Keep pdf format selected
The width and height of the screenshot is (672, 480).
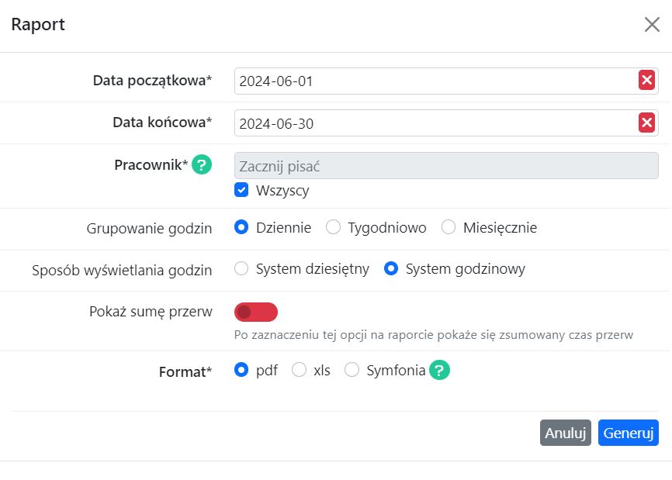[241, 371]
